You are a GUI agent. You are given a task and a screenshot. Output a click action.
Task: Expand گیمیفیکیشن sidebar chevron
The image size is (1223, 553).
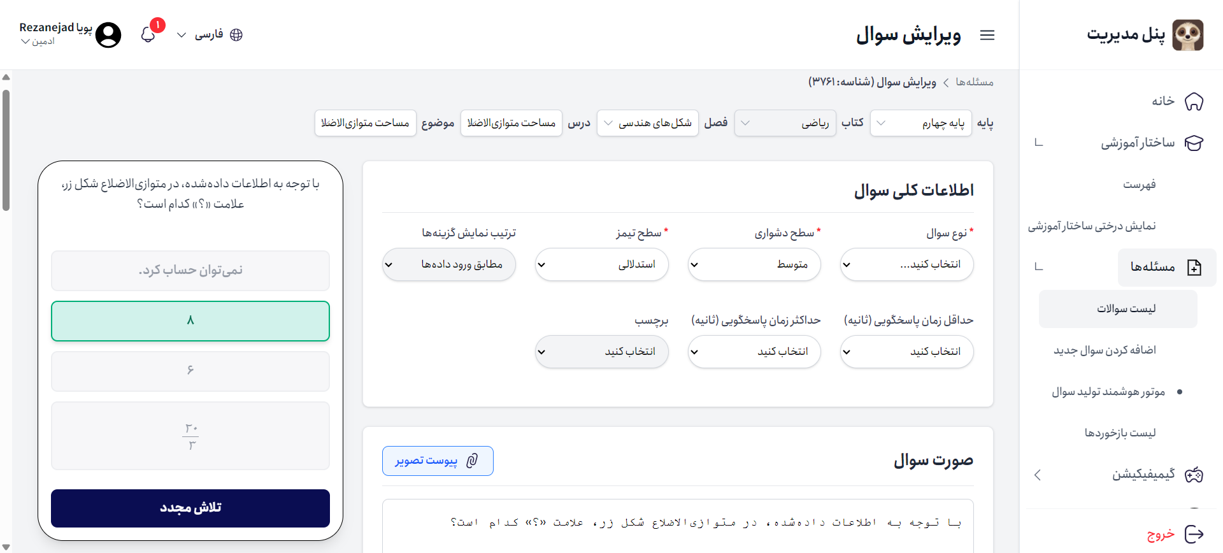click(x=1038, y=475)
